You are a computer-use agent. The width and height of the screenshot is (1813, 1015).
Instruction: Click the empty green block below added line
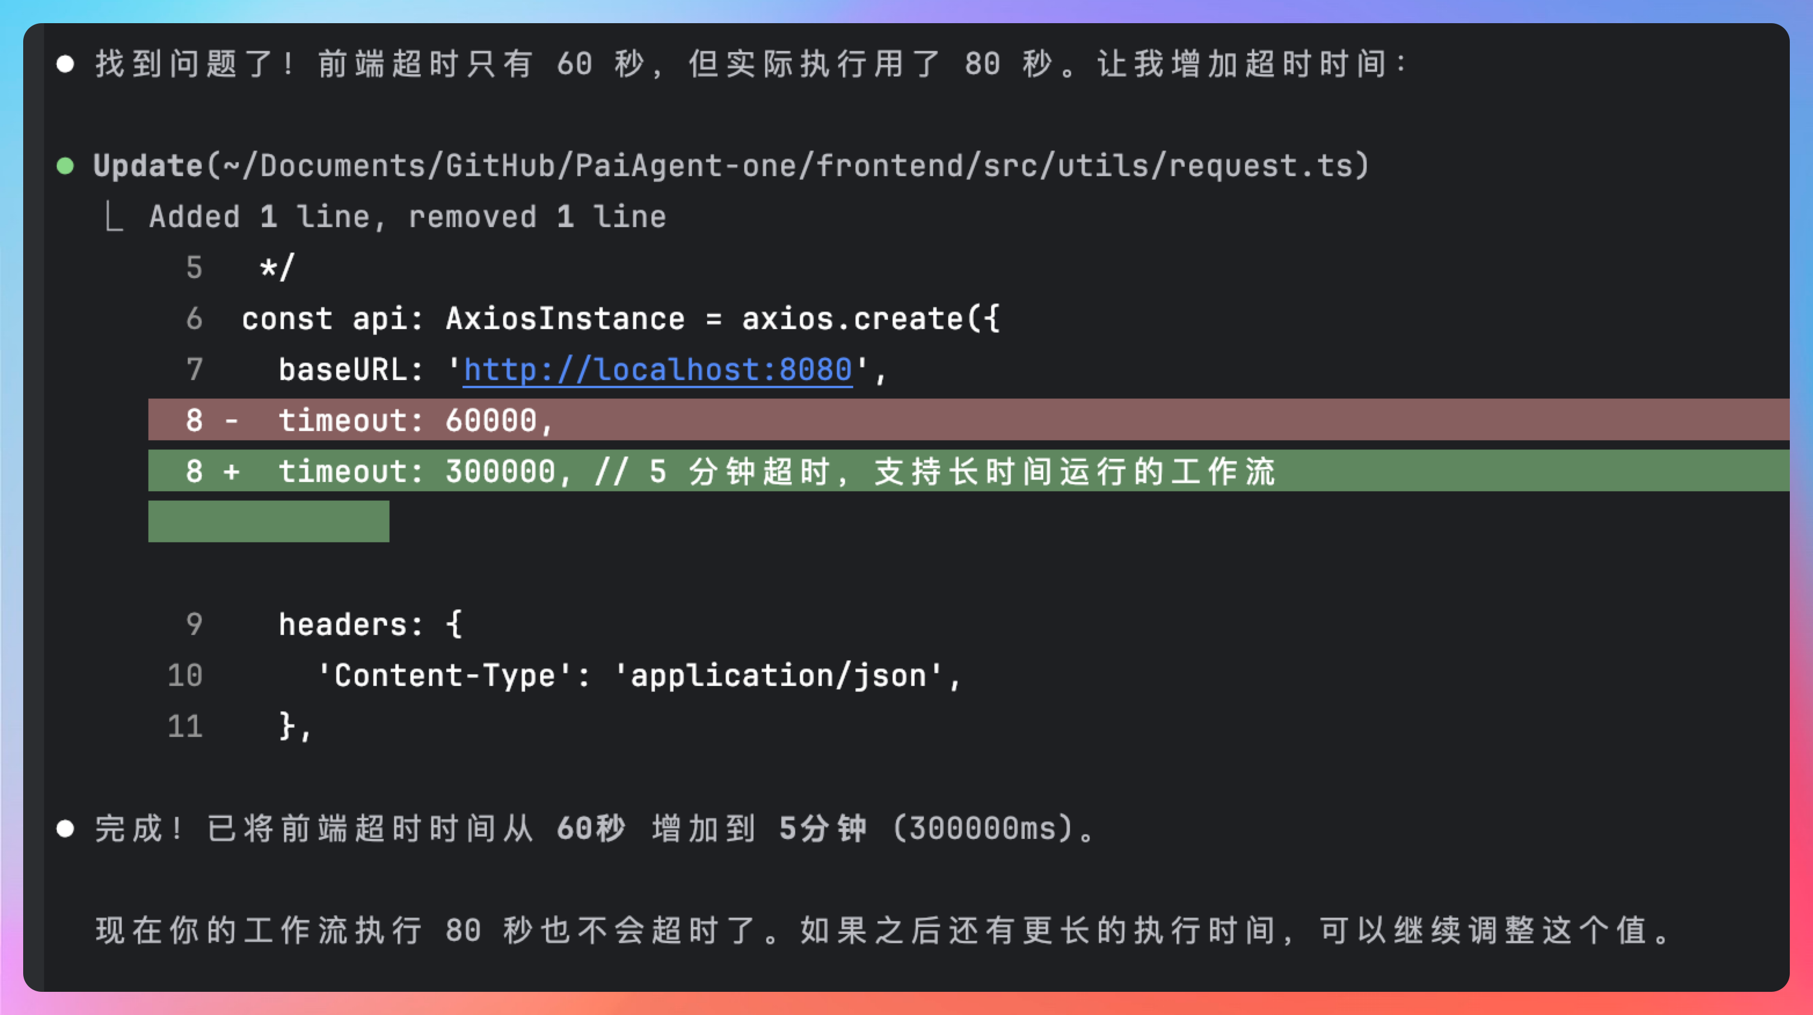click(x=268, y=521)
